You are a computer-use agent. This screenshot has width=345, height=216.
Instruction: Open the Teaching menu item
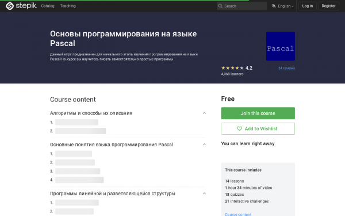[68, 6]
